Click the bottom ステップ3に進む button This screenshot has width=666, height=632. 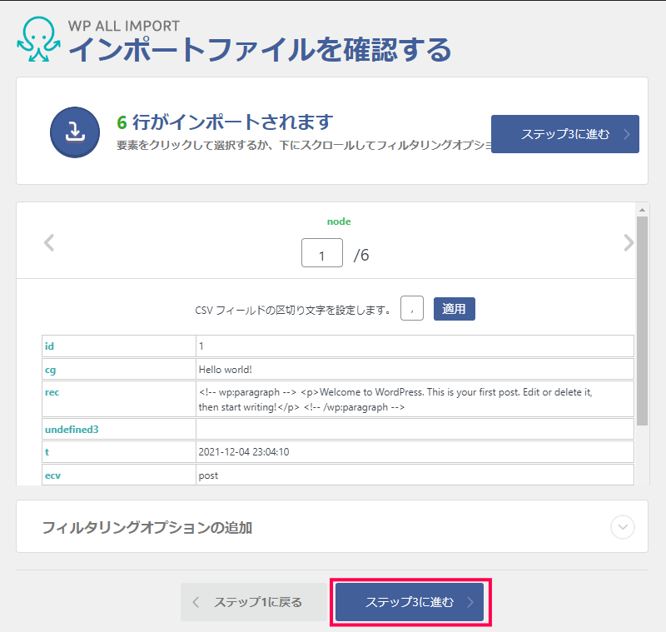410,602
